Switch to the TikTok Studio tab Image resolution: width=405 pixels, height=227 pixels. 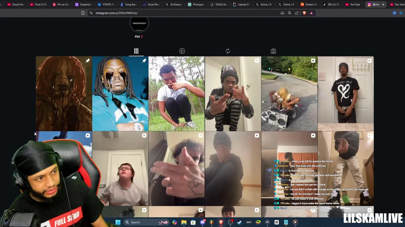220,4
